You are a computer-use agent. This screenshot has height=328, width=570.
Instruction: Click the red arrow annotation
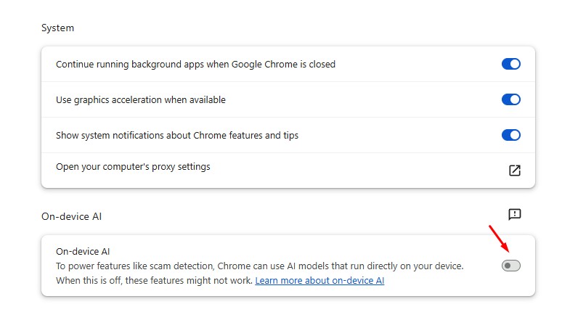coord(499,239)
